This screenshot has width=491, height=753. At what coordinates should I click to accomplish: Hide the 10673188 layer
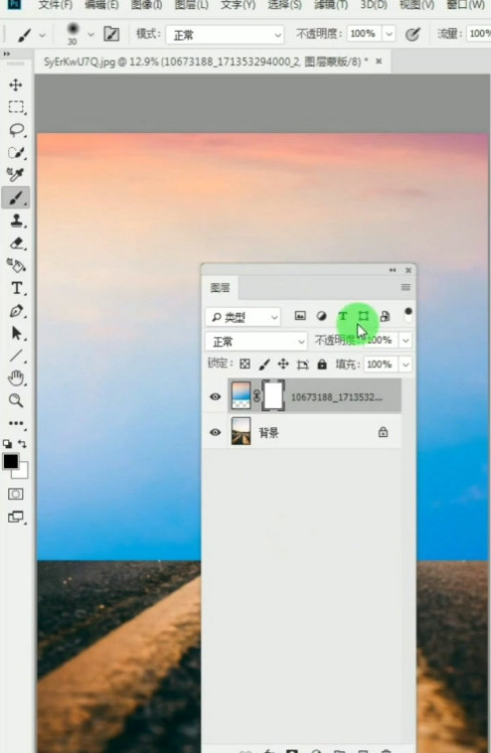[x=216, y=396]
